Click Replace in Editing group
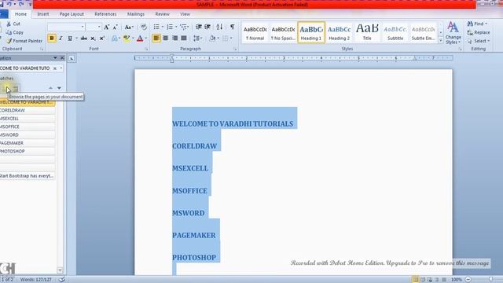 point(479,32)
